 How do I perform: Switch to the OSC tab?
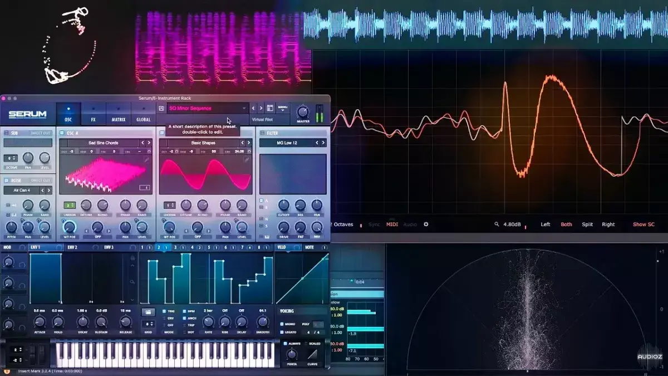click(68, 114)
